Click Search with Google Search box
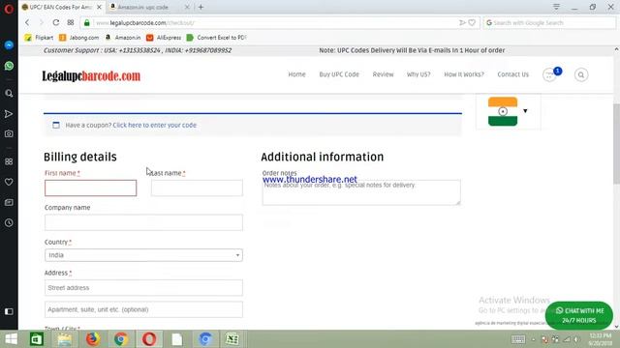This screenshot has height=348, width=620. click(x=549, y=23)
